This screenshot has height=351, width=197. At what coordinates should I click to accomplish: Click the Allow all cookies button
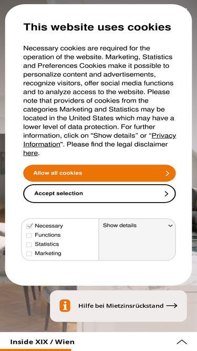pyautogui.click(x=99, y=173)
